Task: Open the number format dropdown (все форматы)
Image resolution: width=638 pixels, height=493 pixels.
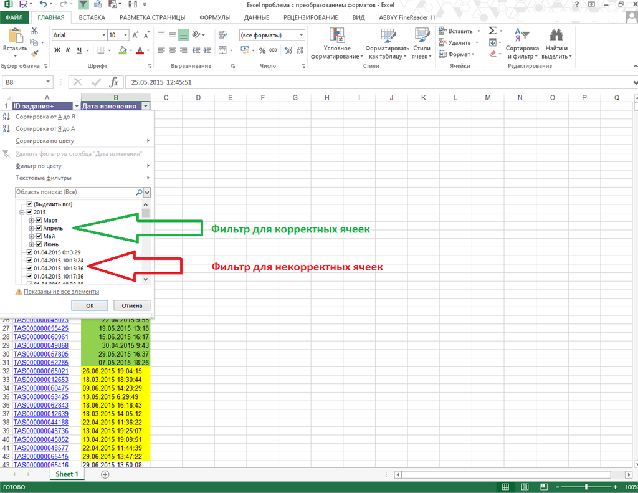Action: (x=302, y=35)
